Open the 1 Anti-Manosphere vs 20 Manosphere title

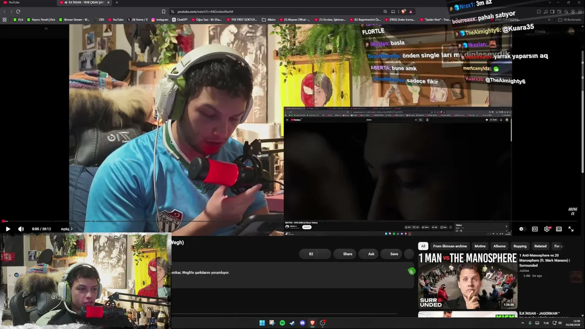click(544, 260)
